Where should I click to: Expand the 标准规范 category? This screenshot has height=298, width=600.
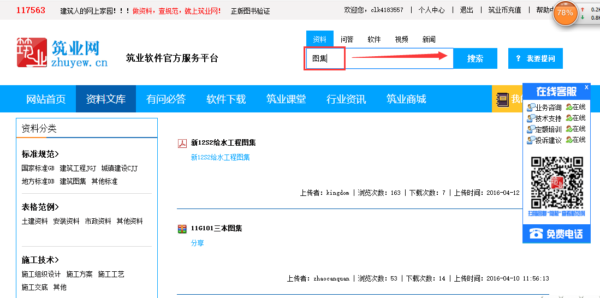tap(40, 154)
